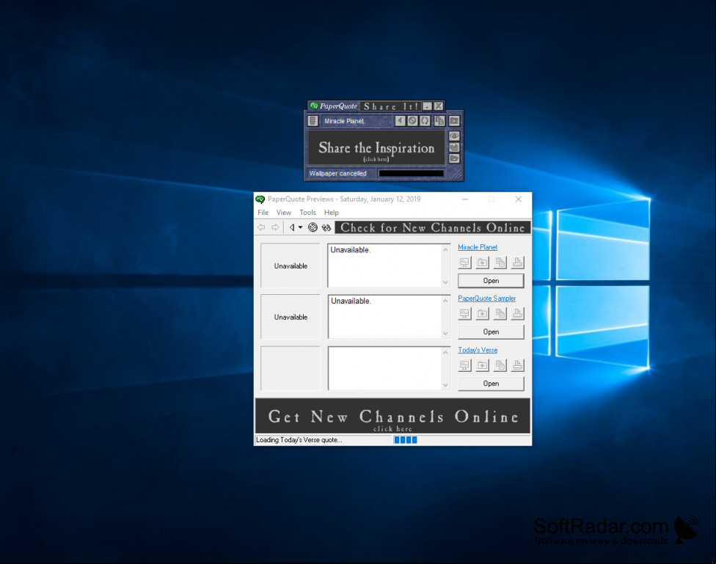Click the Open button under Today's Verse

(x=491, y=384)
